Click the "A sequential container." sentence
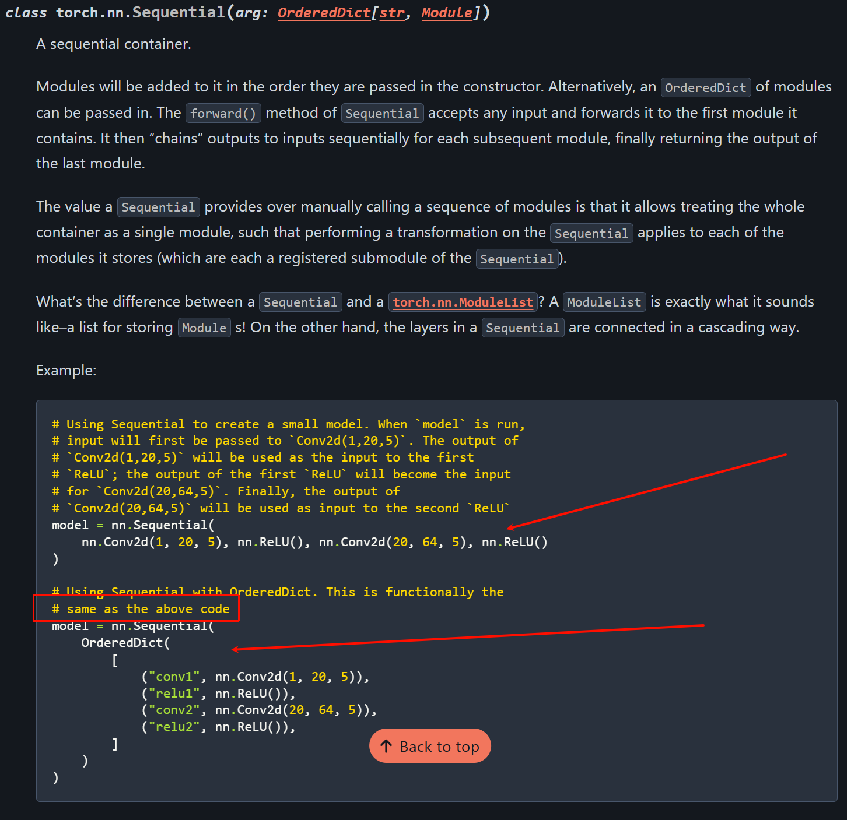The image size is (847, 820). coord(114,44)
